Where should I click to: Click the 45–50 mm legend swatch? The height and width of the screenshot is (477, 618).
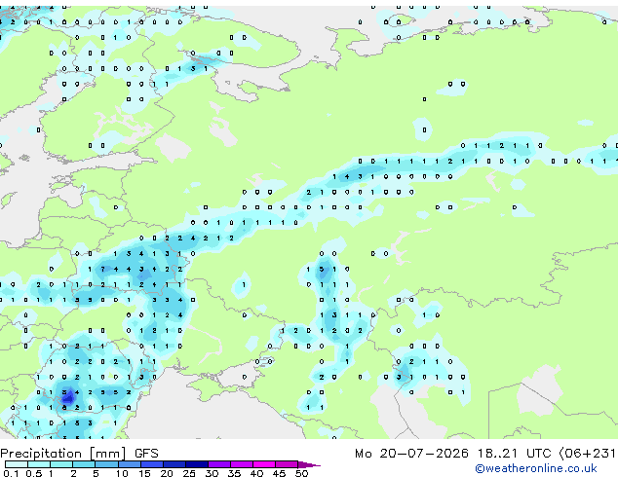[x=287, y=464]
